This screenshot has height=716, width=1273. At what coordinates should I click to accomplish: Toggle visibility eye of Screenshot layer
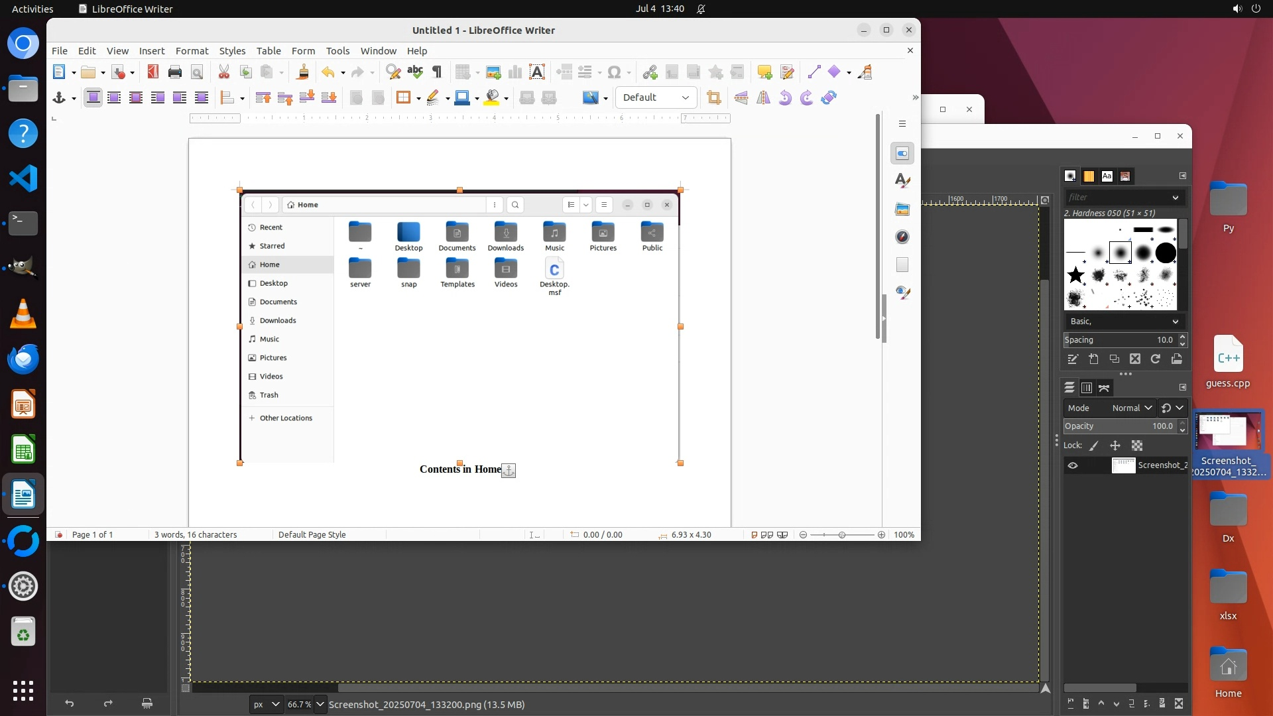point(1073,465)
